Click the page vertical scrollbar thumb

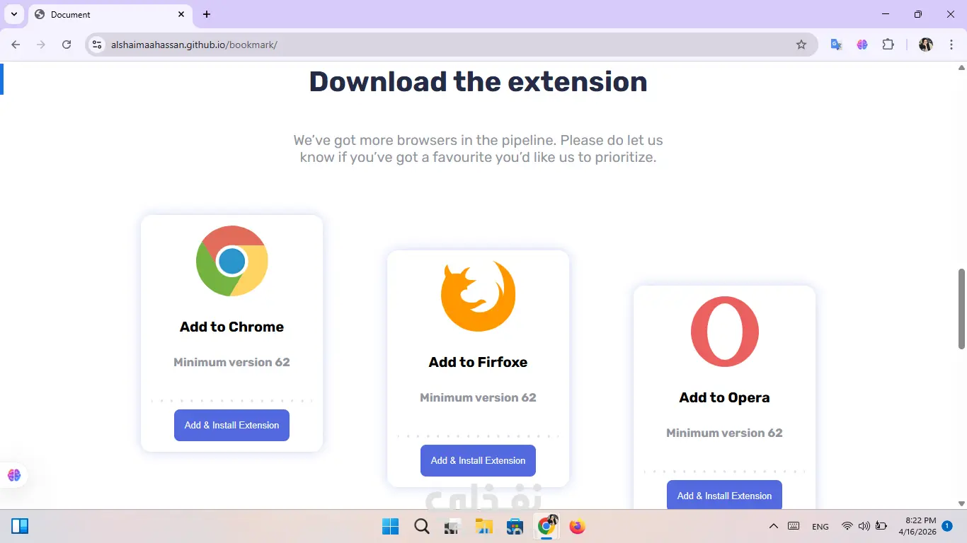(x=962, y=308)
